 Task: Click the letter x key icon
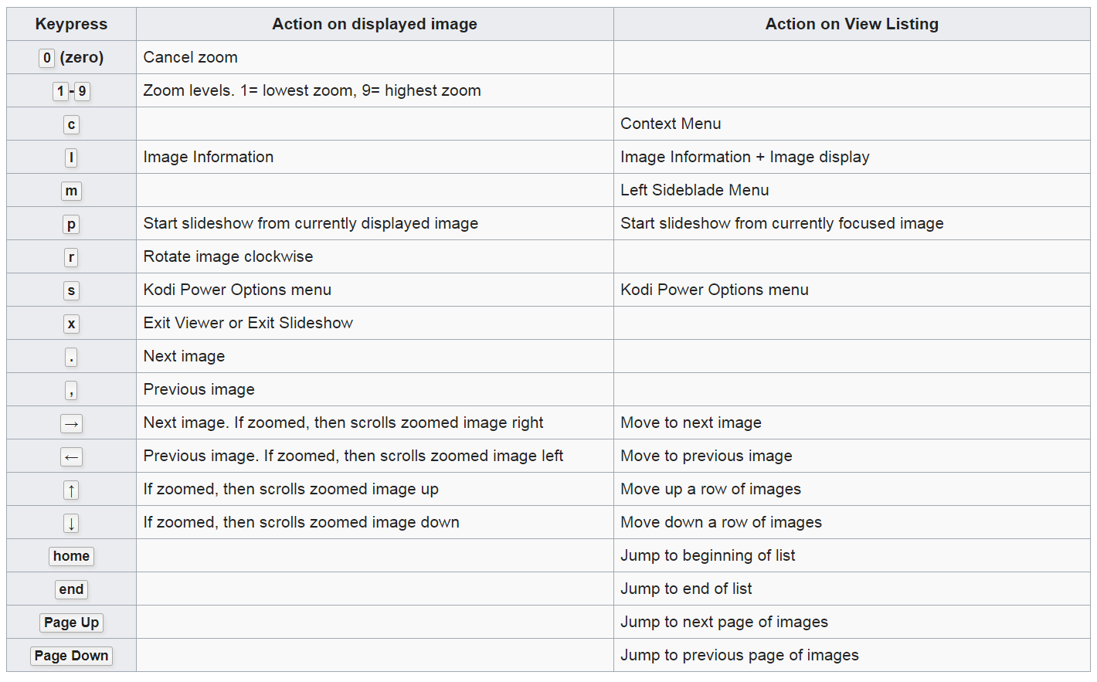tap(71, 324)
